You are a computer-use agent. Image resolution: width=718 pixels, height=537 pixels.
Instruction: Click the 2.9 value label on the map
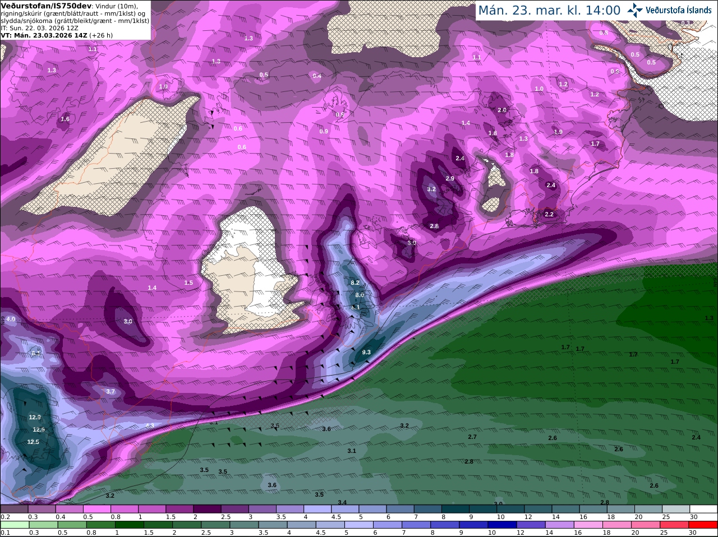click(x=450, y=178)
